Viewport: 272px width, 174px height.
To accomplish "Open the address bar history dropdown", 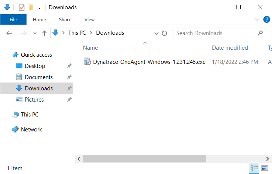I will click(x=157, y=33).
